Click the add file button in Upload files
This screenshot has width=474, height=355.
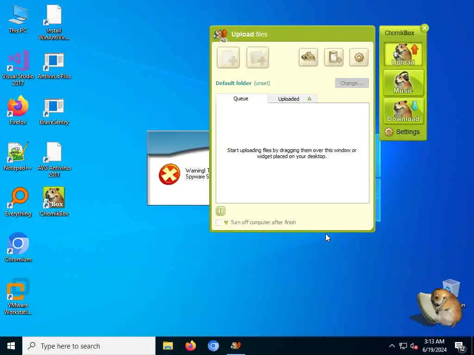coord(228,57)
